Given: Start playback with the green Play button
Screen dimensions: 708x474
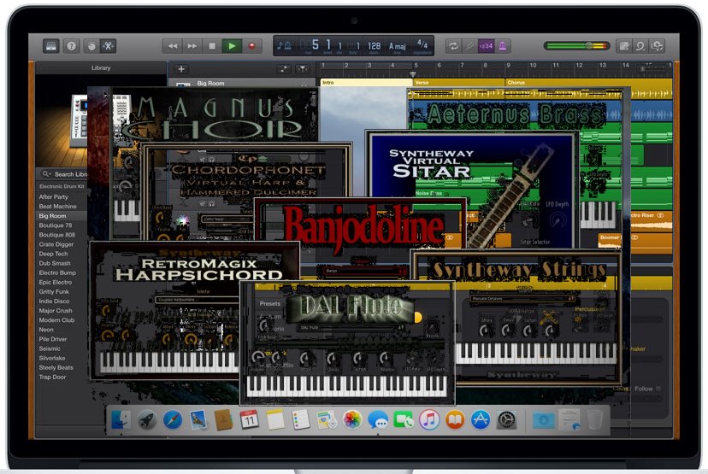Looking at the screenshot, I should coord(232,46).
